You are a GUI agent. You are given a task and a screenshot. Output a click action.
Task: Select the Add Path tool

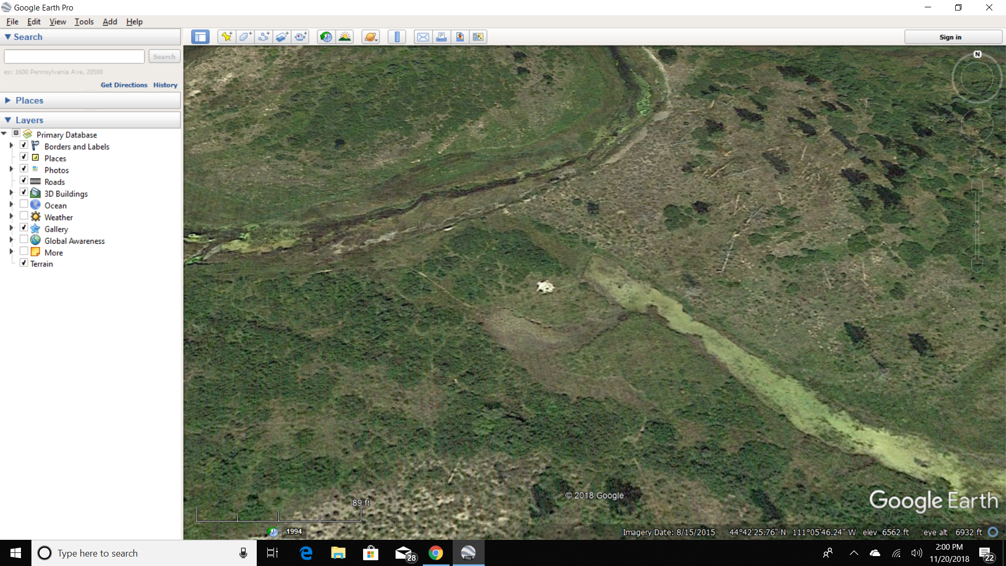(x=264, y=37)
